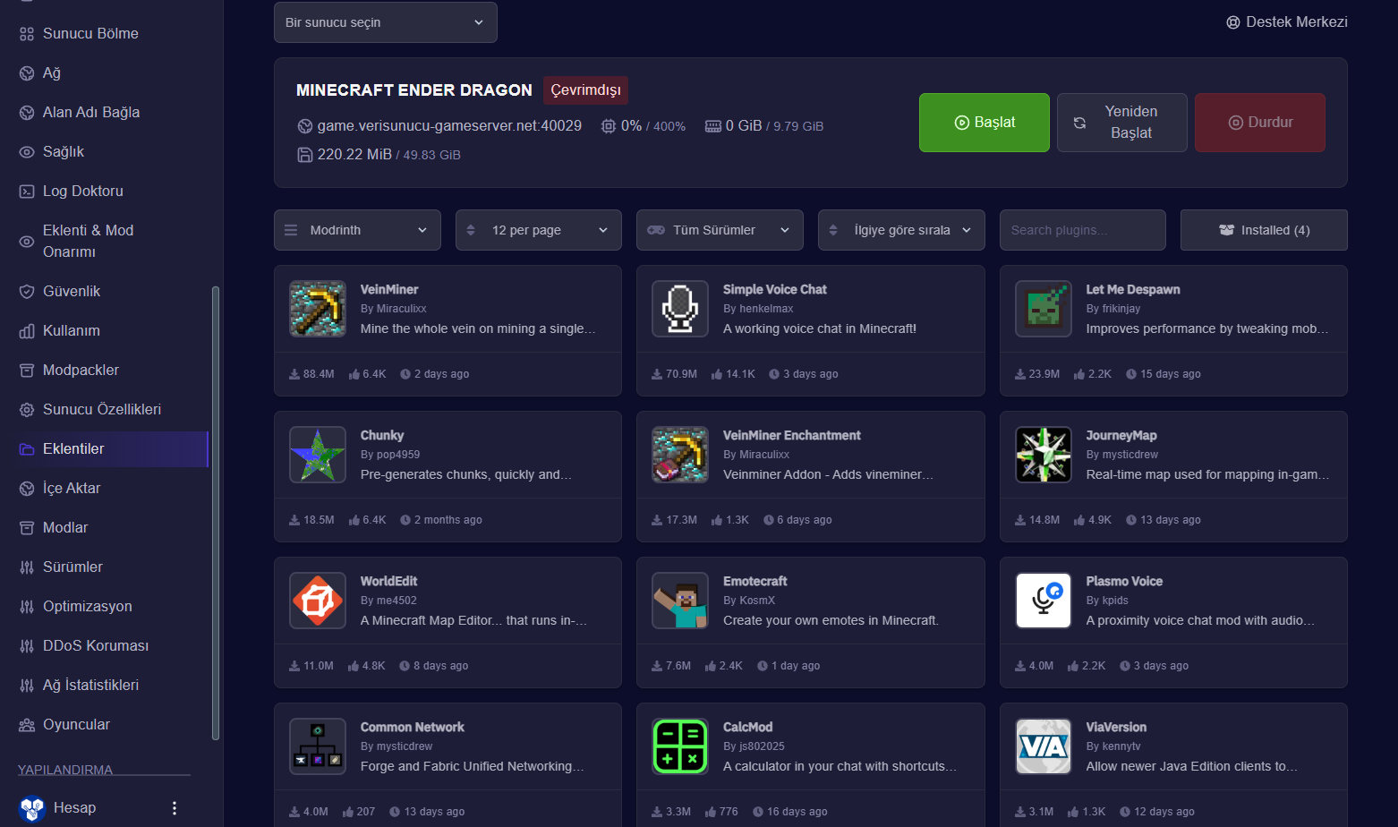
Task: Click the Simple Voice Chat microphone icon
Action: (x=680, y=309)
